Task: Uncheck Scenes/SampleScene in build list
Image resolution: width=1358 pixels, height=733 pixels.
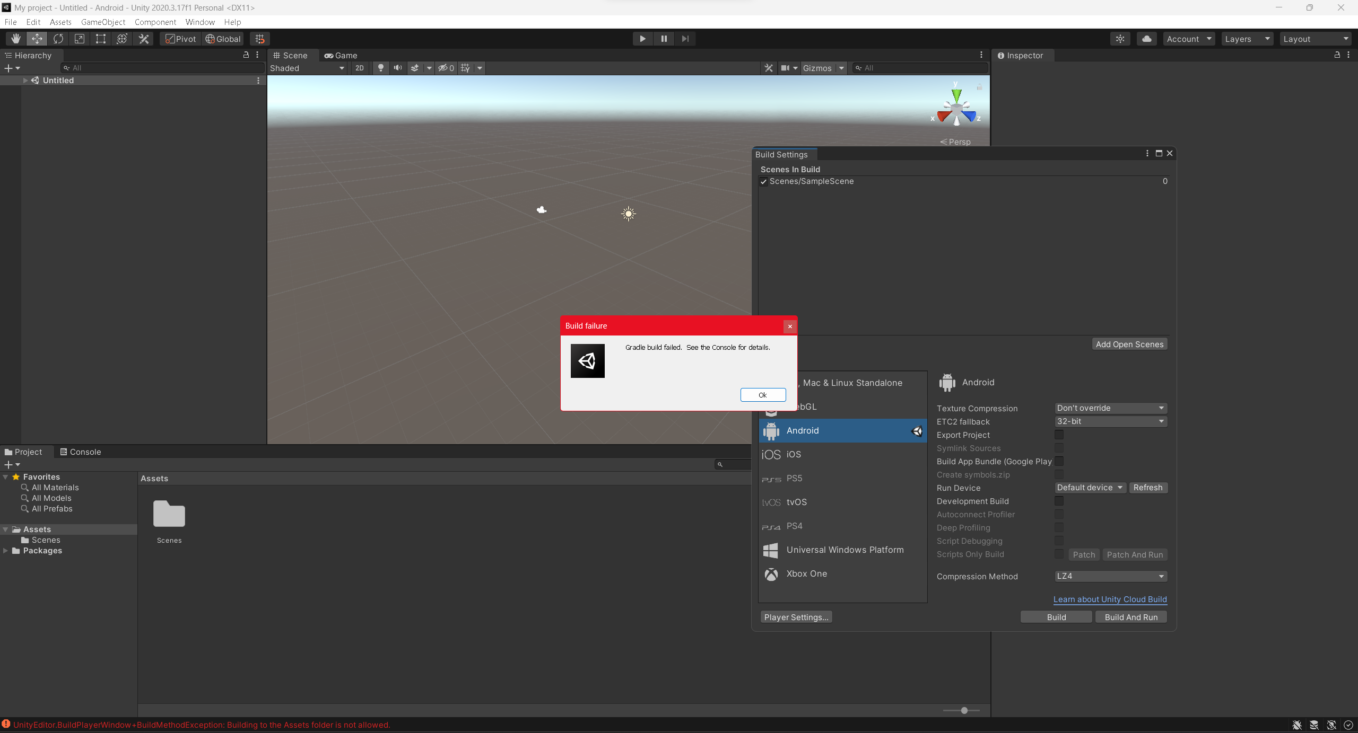Action: [x=764, y=182]
